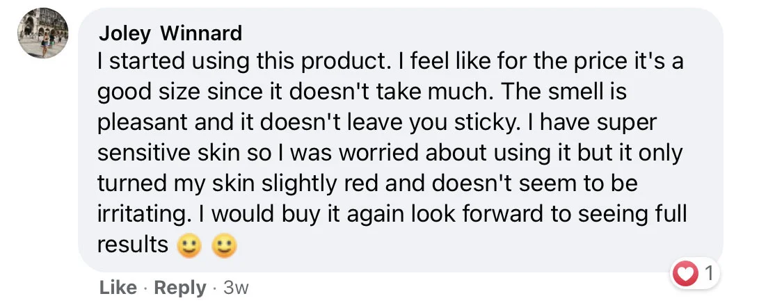Click the word 'results' in the comment

pyautogui.click(x=133, y=245)
